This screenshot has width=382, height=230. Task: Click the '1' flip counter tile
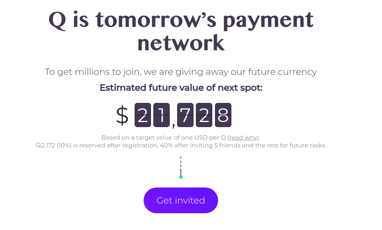(162, 115)
